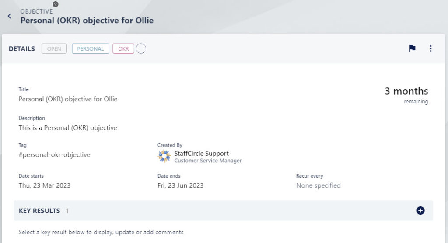
Task: Expand the KEY RESULTS section header
Action: 223,211
